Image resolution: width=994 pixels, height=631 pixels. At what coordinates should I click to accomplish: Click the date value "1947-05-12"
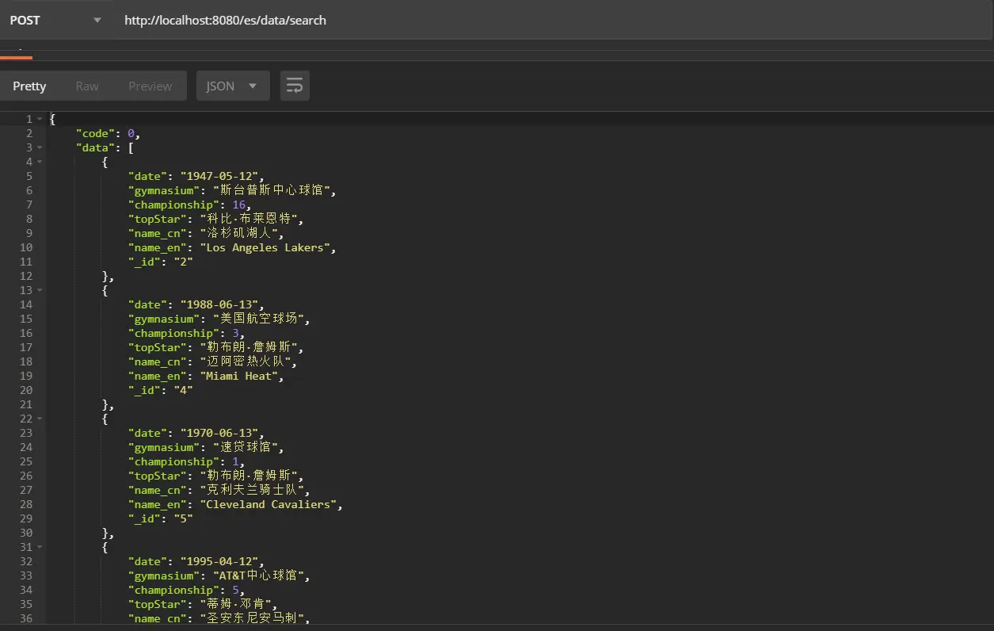click(221, 176)
